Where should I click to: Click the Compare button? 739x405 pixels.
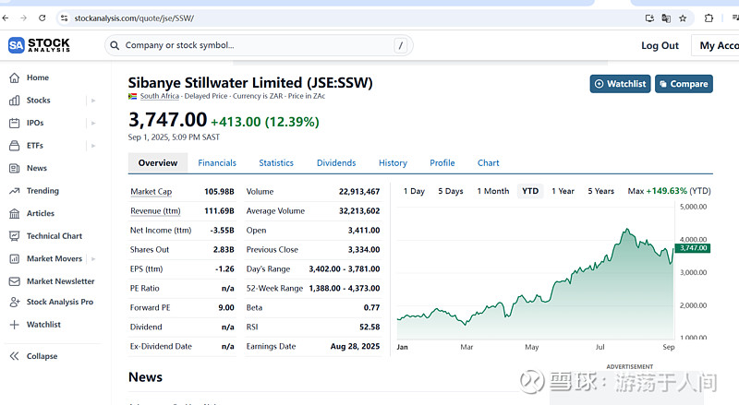(x=684, y=84)
